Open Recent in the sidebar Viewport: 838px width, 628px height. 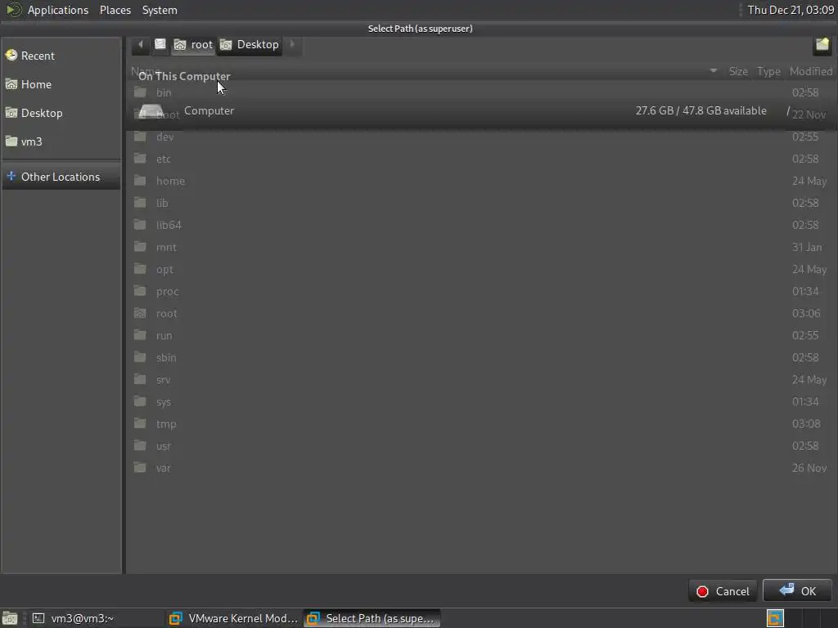61,56
